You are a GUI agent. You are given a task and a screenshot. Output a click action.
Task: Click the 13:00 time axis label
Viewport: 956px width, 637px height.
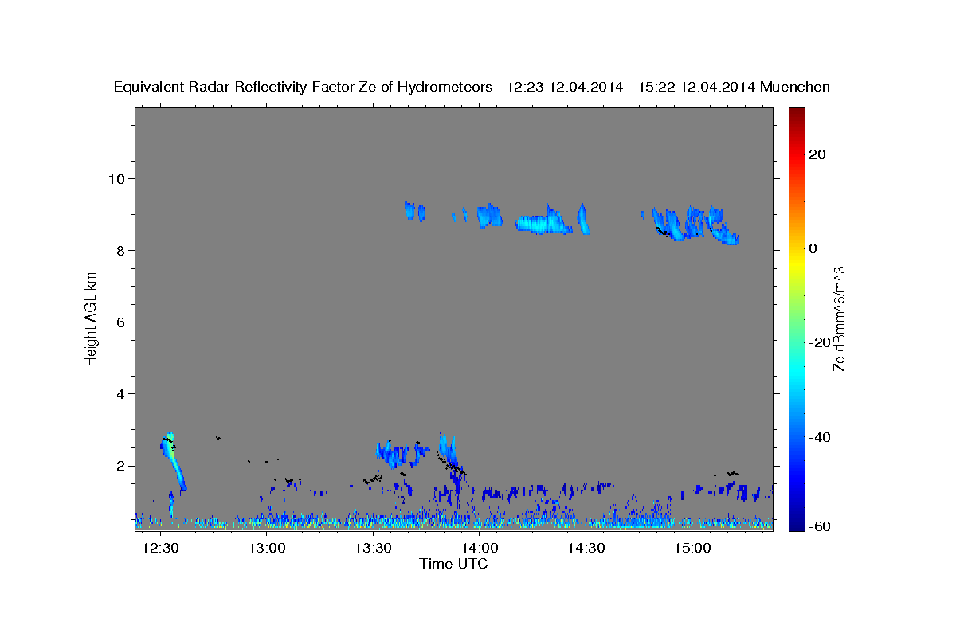[267, 548]
